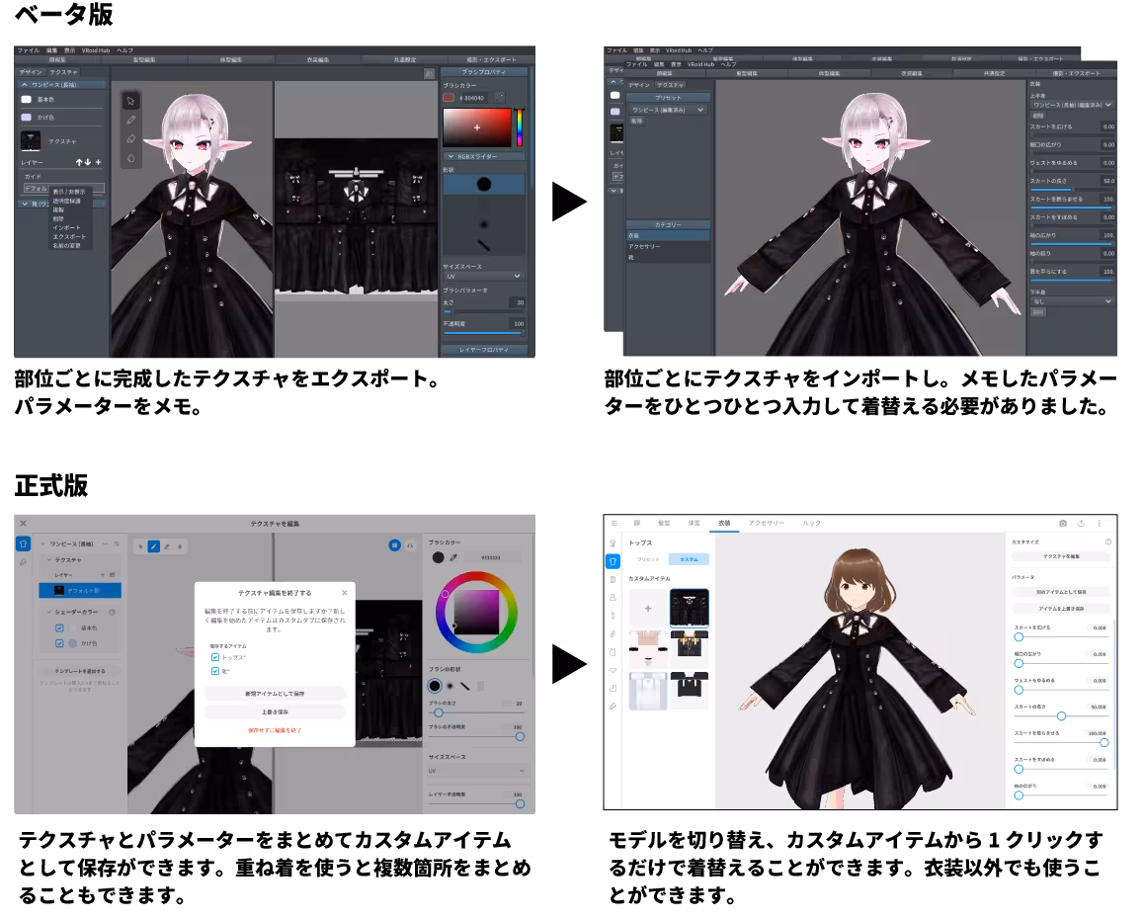Click the red 保存せずに編集を終了 link
1146x919 pixels.
[275, 730]
